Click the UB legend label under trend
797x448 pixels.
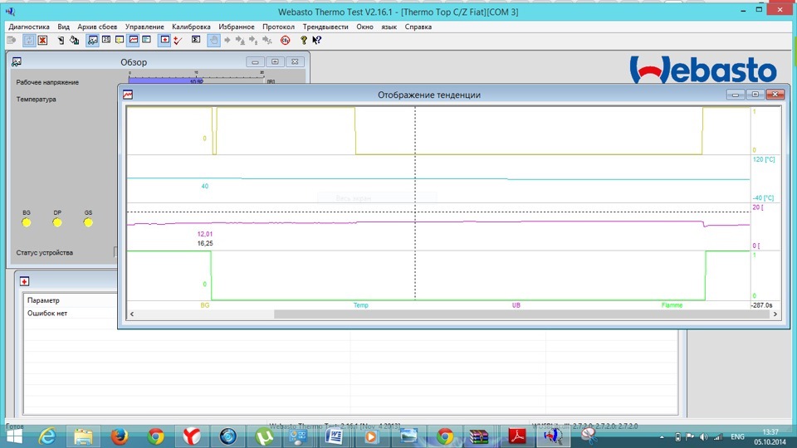click(516, 305)
